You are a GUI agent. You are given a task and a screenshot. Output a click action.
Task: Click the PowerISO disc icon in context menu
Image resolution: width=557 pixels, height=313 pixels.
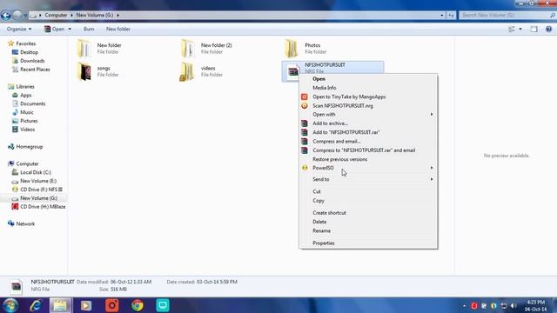(305, 168)
